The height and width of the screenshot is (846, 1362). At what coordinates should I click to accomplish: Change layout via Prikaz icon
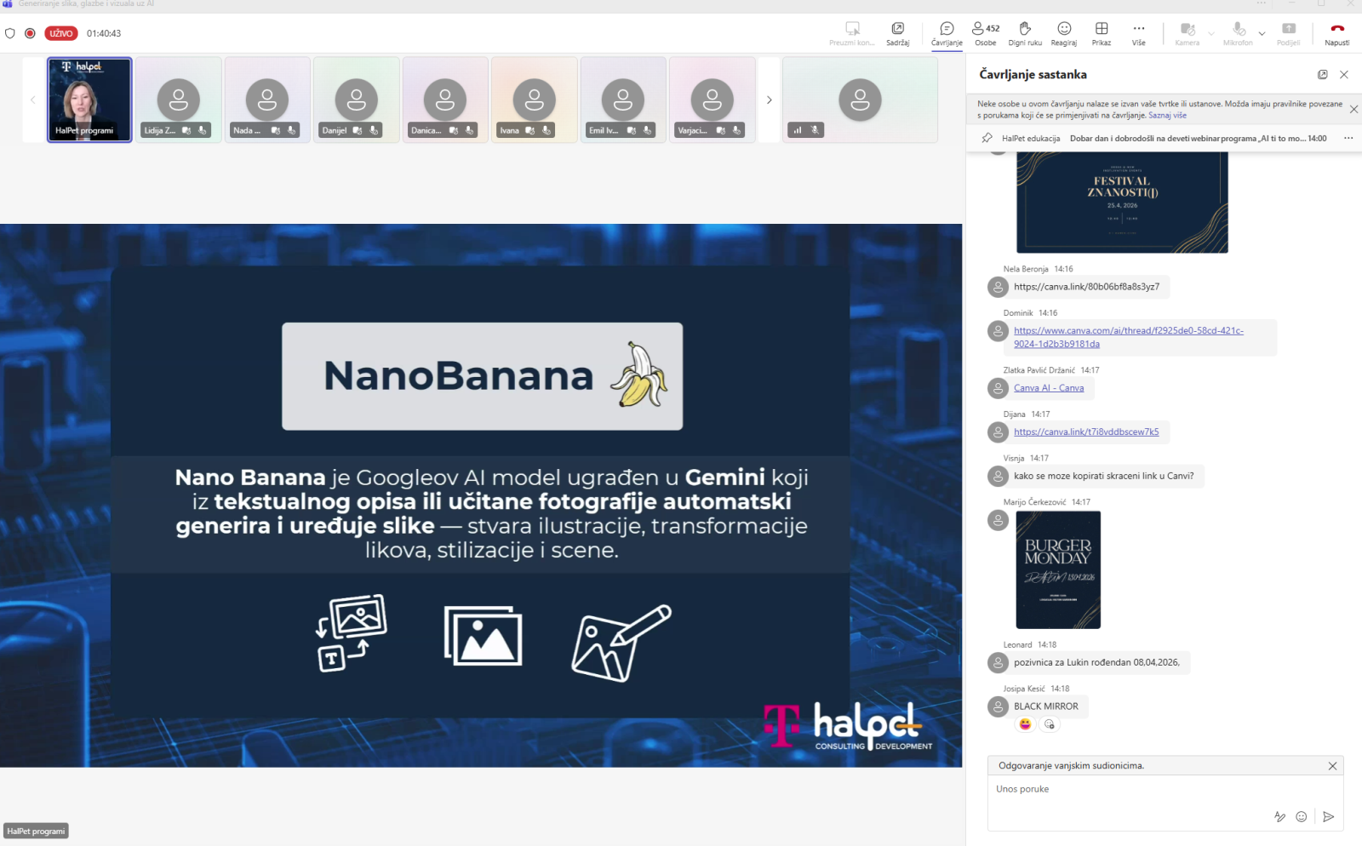1101,33
